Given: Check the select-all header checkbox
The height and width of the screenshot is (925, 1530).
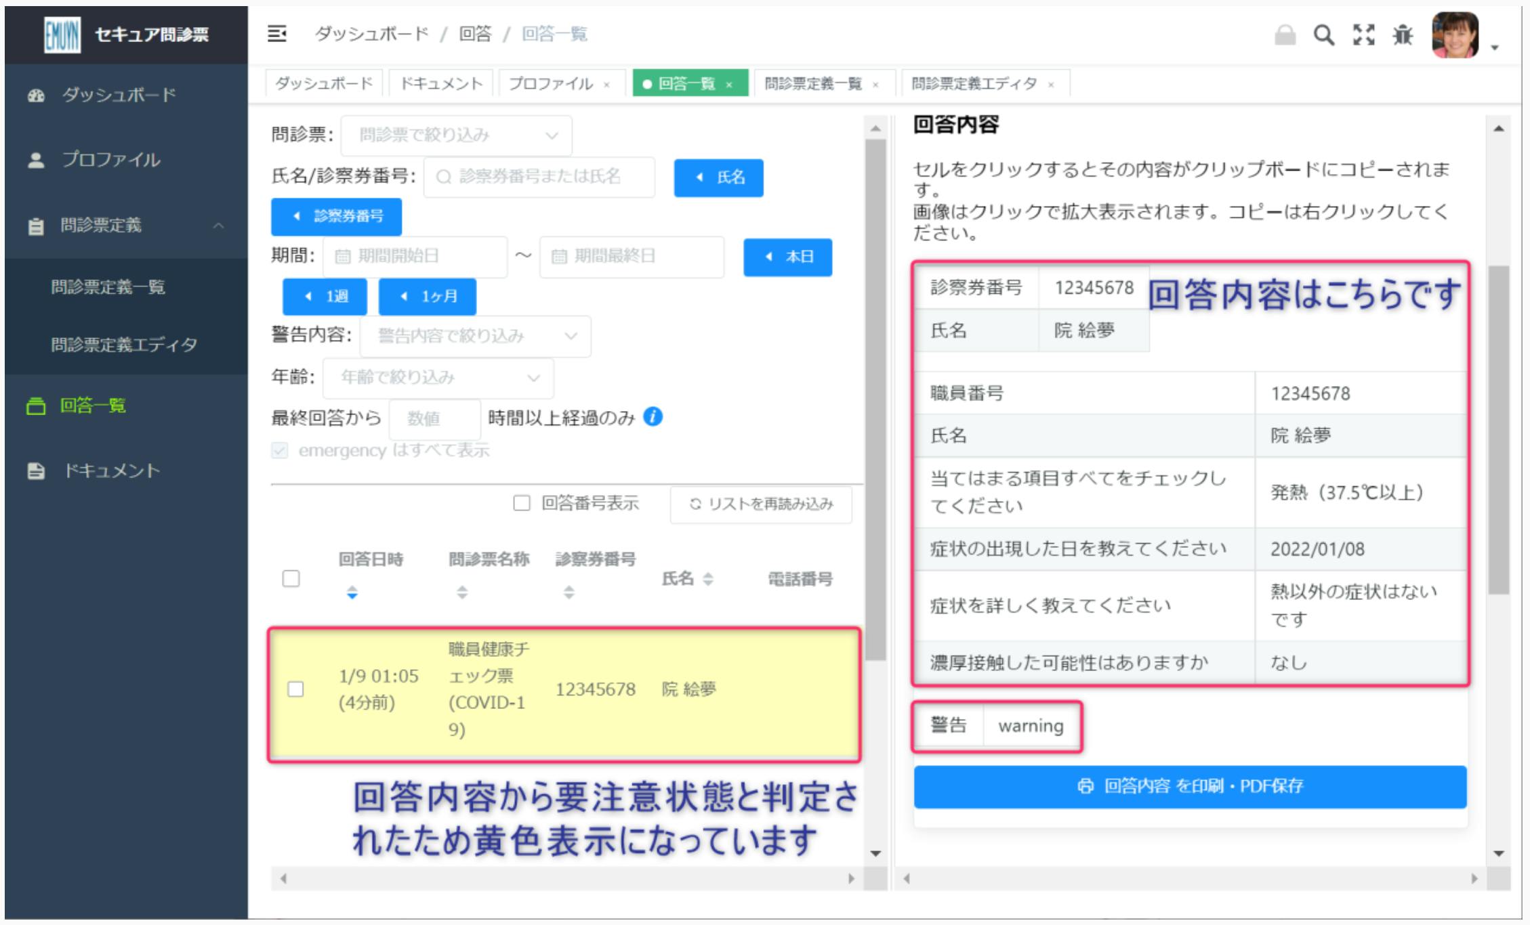Looking at the screenshot, I should coord(291,579).
